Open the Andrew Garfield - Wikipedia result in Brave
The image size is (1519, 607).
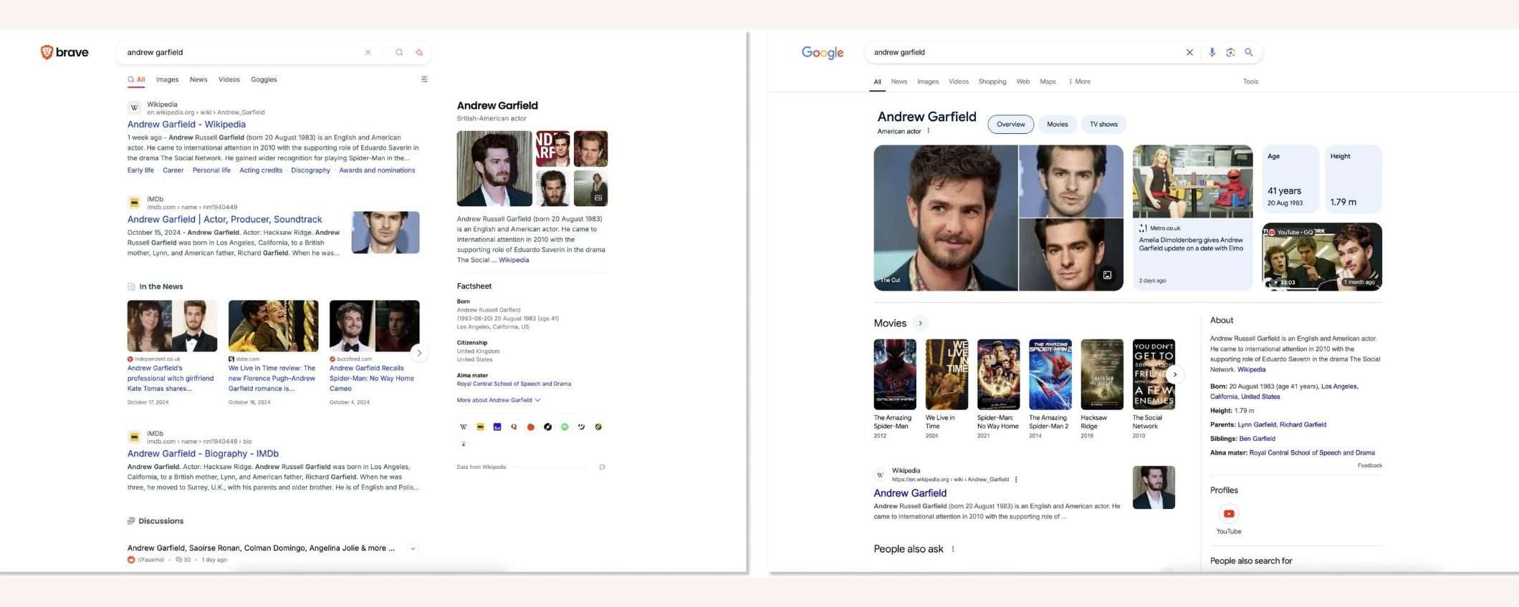[x=186, y=125]
